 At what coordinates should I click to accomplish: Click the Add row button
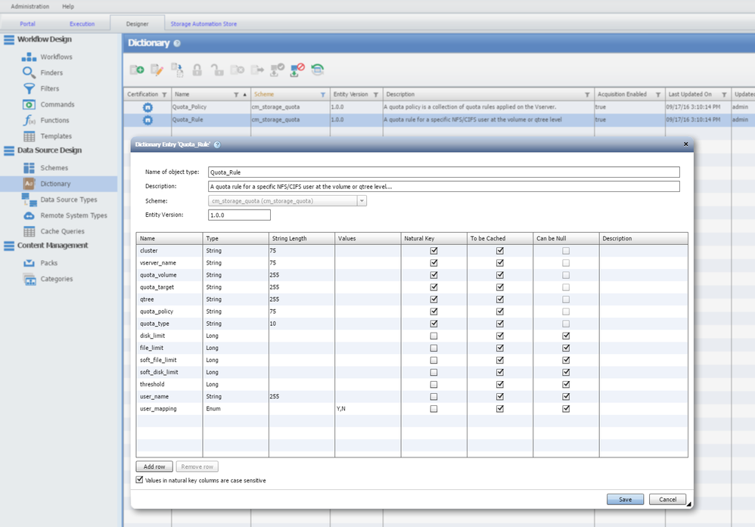[x=154, y=467]
